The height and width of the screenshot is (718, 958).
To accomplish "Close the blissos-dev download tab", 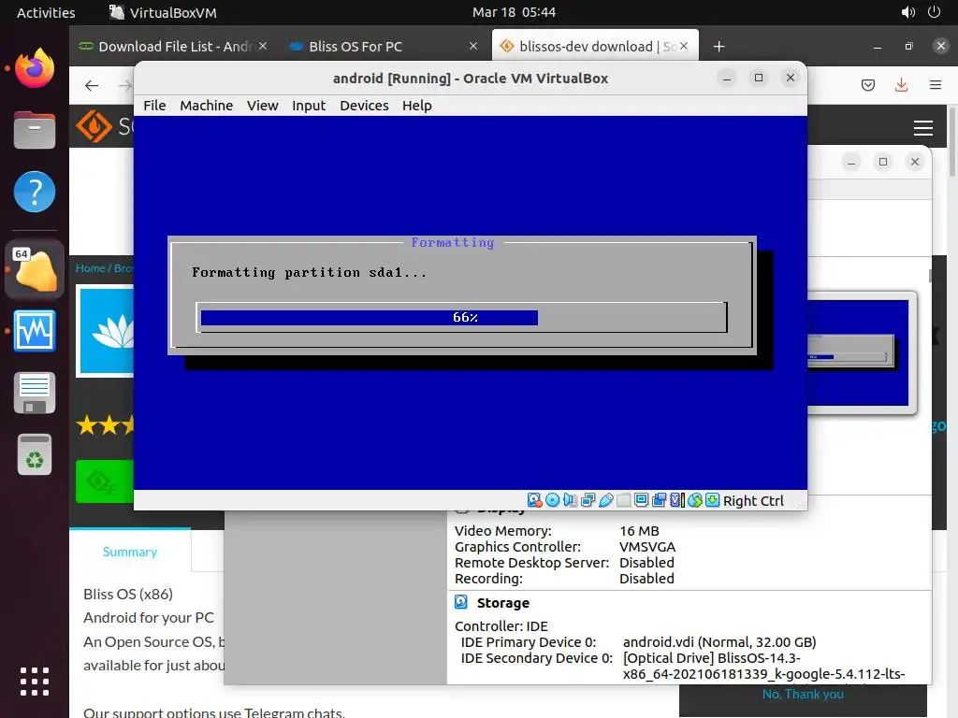I will point(684,47).
